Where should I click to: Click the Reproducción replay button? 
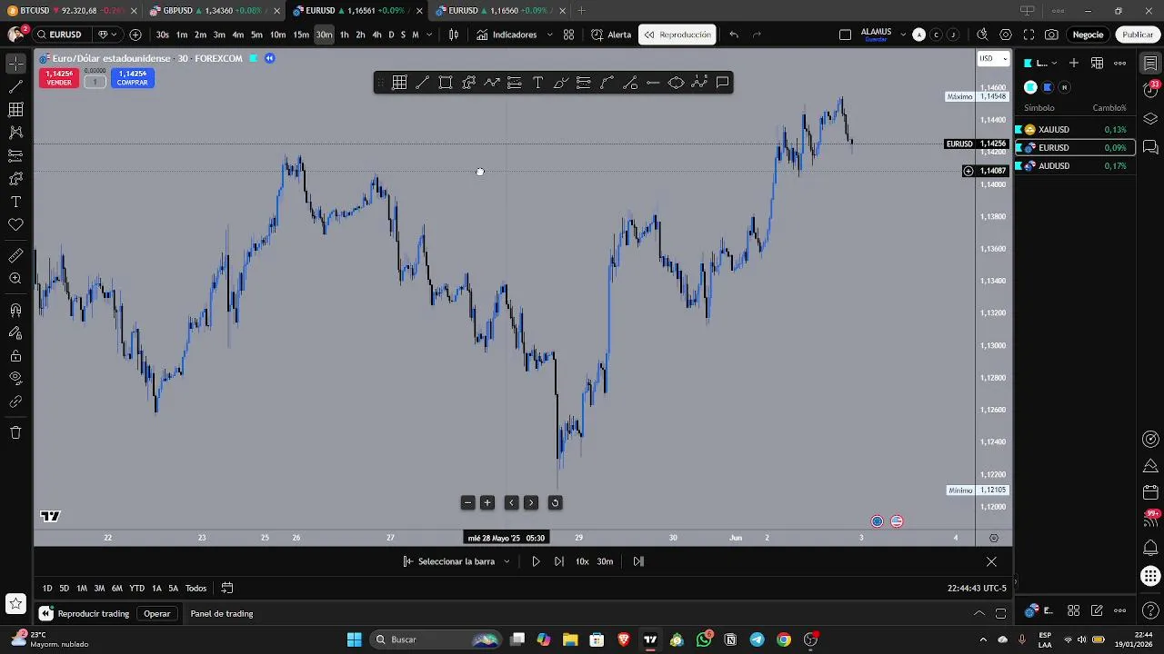677,35
